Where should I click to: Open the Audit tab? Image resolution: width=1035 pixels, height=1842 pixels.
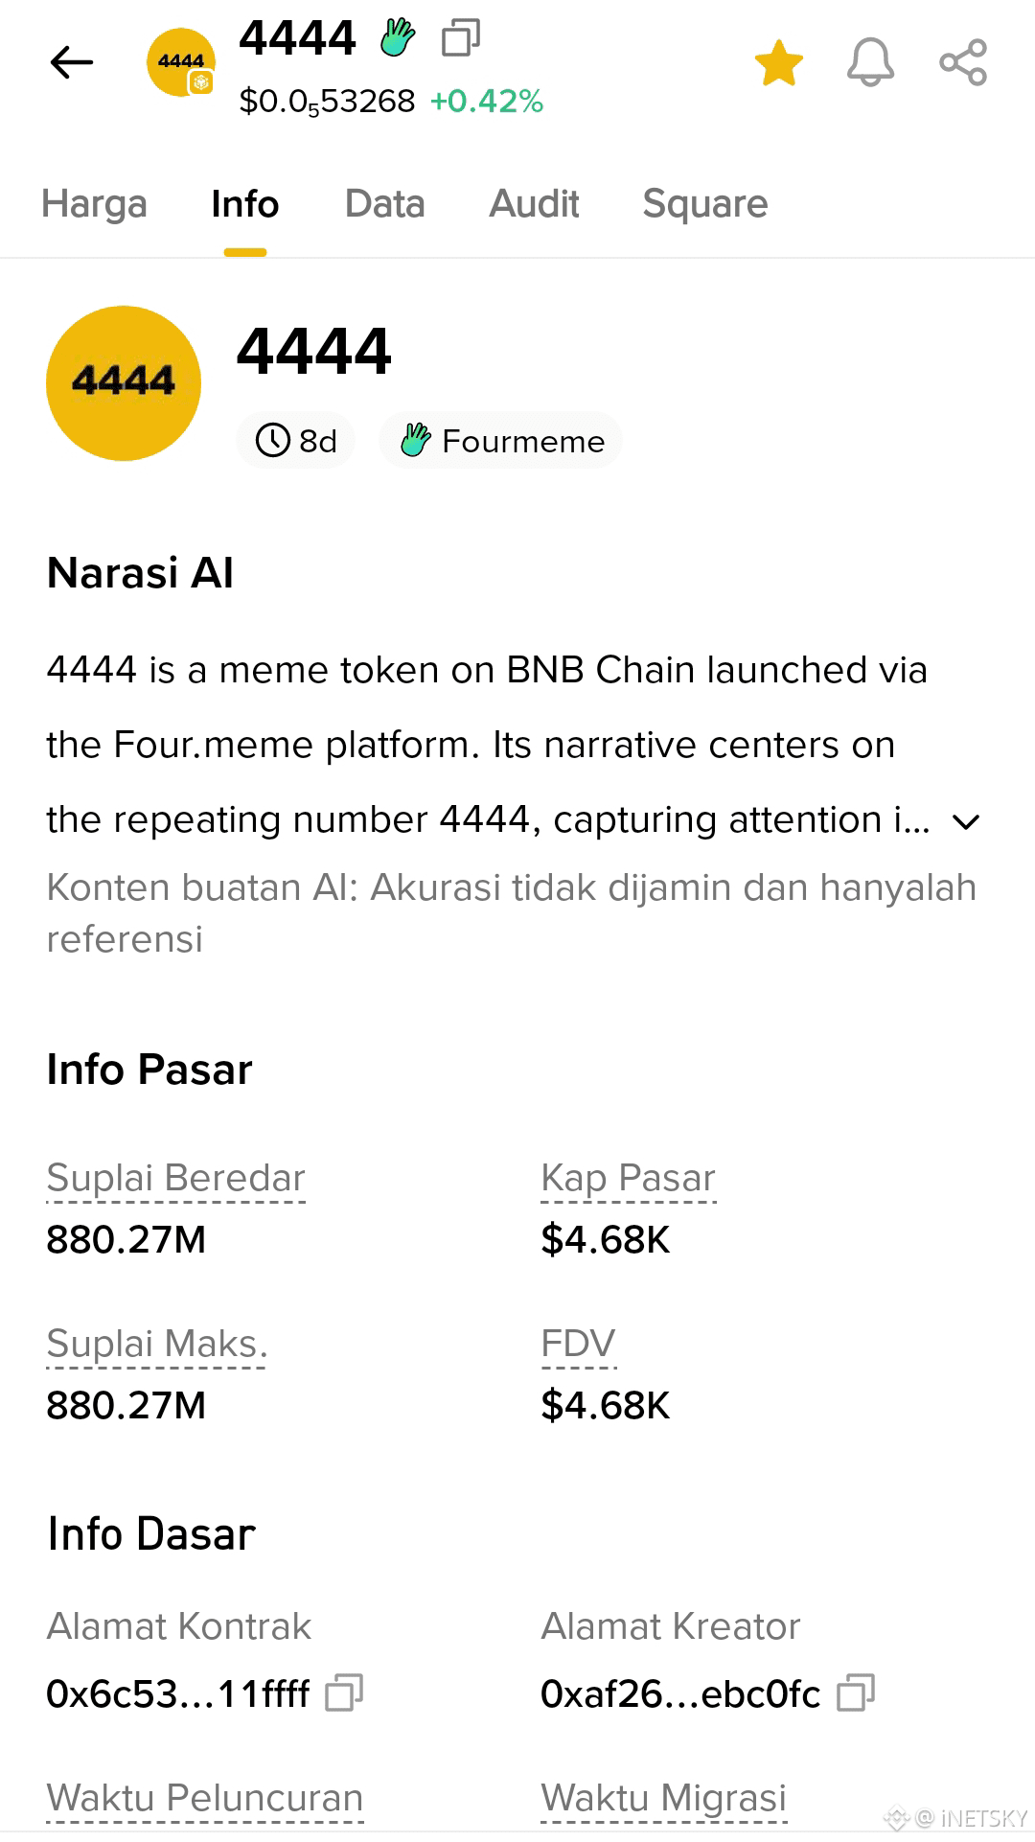pos(534,204)
